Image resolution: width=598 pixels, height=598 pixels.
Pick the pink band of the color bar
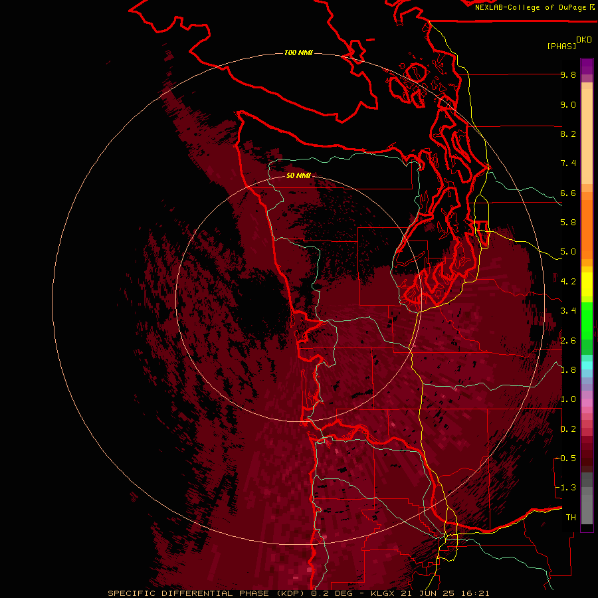click(587, 403)
